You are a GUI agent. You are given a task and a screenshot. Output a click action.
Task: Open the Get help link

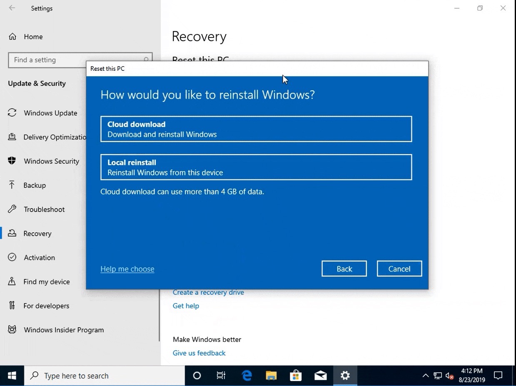186,306
